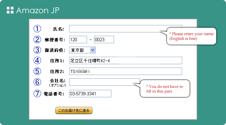Focus the 氏名 name input field

pyautogui.click(x=125, y=29)
